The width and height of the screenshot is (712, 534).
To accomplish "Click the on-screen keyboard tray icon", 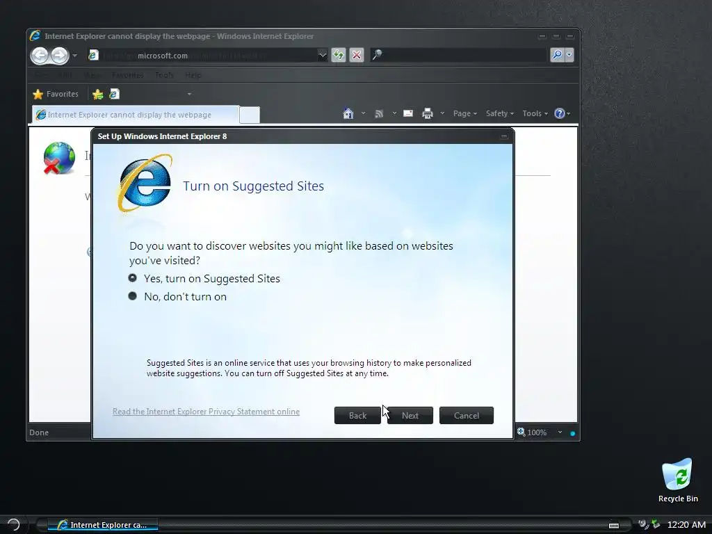I will coord(614,526).
